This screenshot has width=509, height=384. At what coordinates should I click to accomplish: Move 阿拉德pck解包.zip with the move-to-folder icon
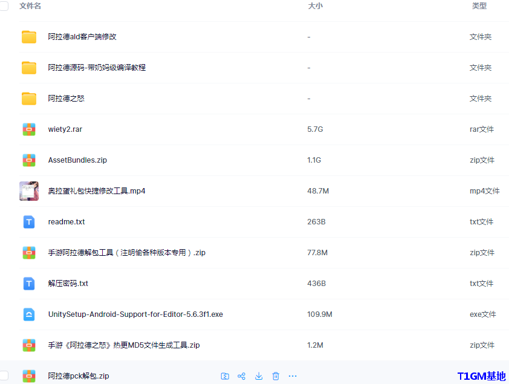(225, 376)
